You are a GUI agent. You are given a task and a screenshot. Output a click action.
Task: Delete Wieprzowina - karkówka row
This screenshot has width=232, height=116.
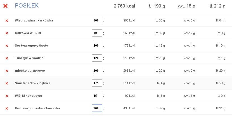7,21
